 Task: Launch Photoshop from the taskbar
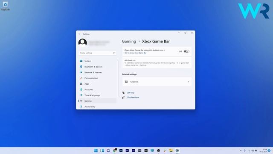point(121,151)
